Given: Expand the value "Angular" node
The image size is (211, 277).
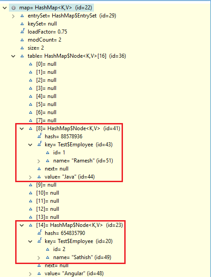Looking at the screenshot, I should [x=30, y=274].
